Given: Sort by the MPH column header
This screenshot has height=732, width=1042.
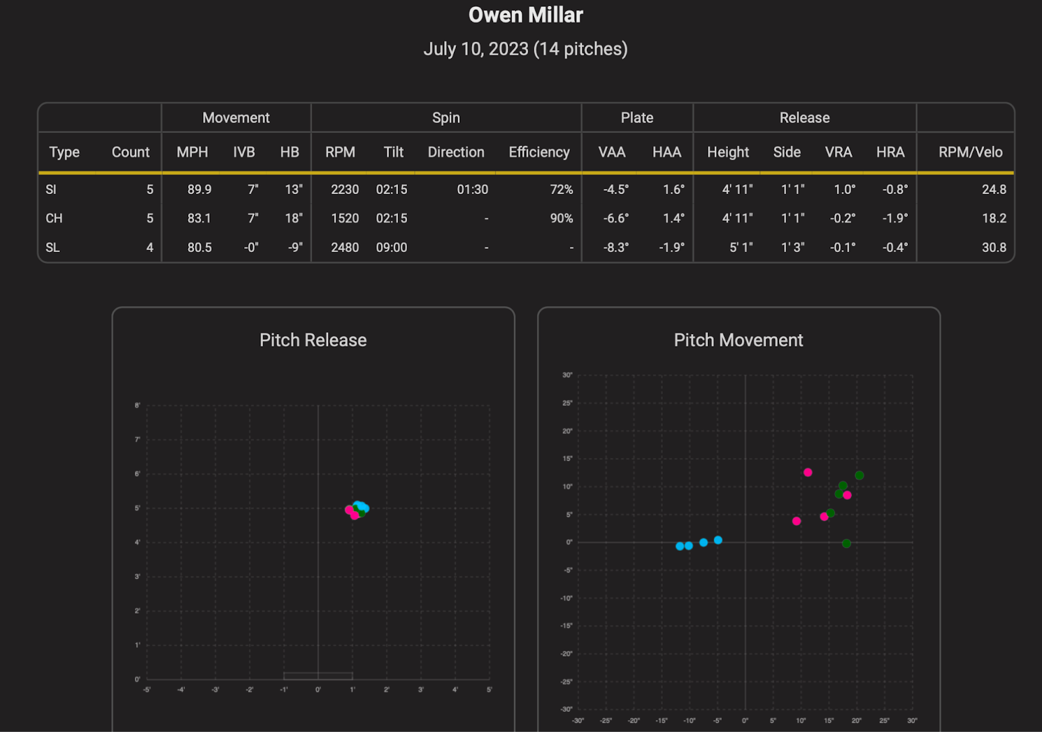Looking at the screenshot, I should coord(192,152).
